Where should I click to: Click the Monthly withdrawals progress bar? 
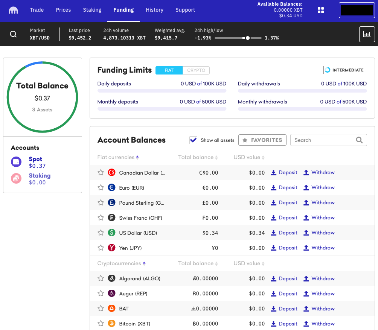click(x=302, y=109)
